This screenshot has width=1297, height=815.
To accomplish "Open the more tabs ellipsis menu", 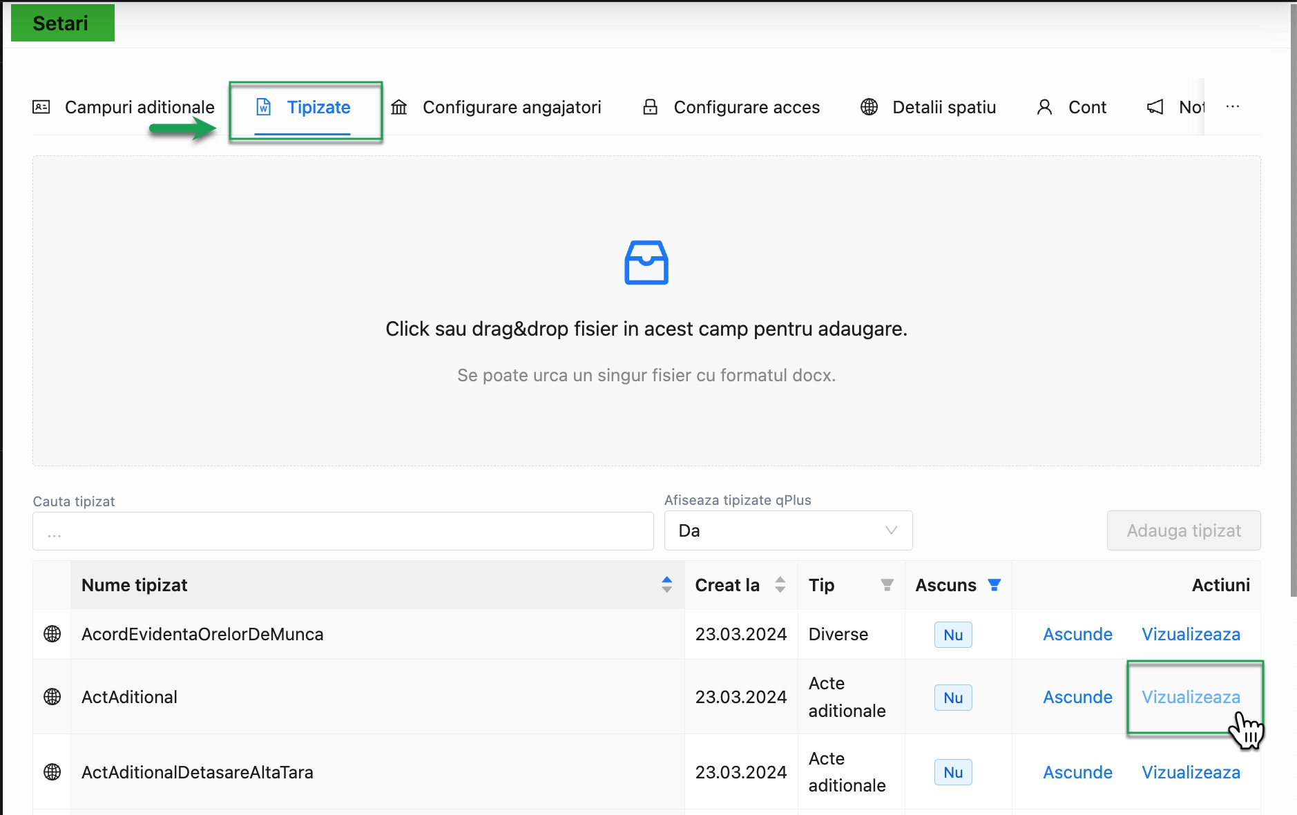I will 1233,107.
